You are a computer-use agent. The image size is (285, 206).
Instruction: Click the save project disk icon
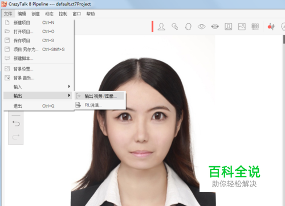tap(7, 40)
